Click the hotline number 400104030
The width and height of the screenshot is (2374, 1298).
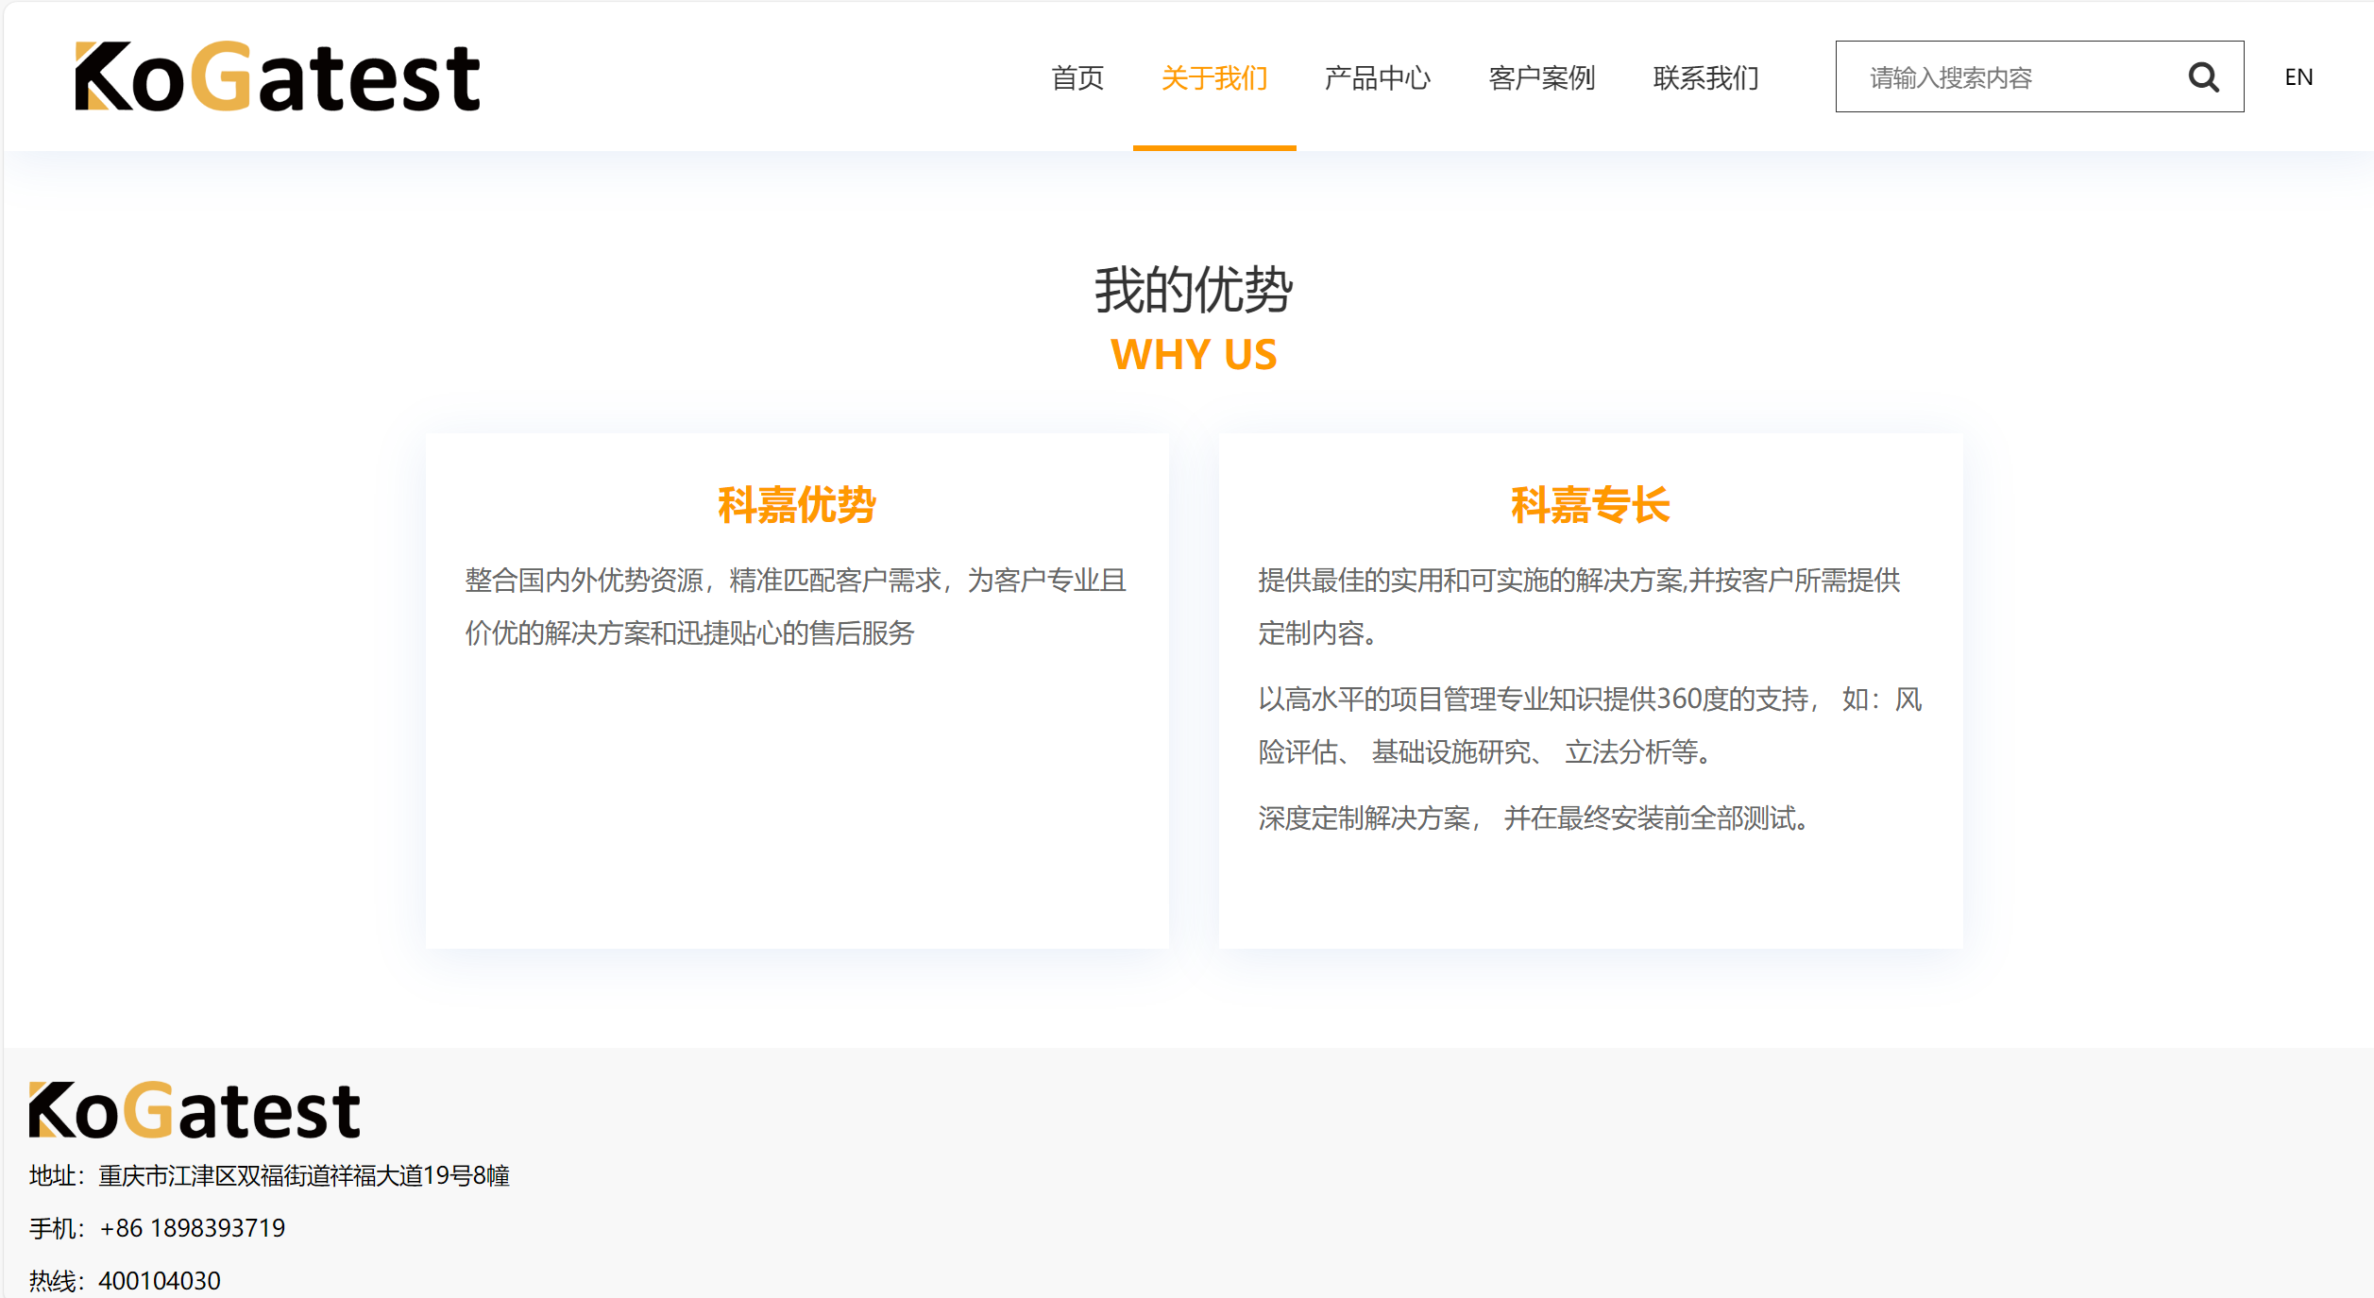(x=160, y=1281)
